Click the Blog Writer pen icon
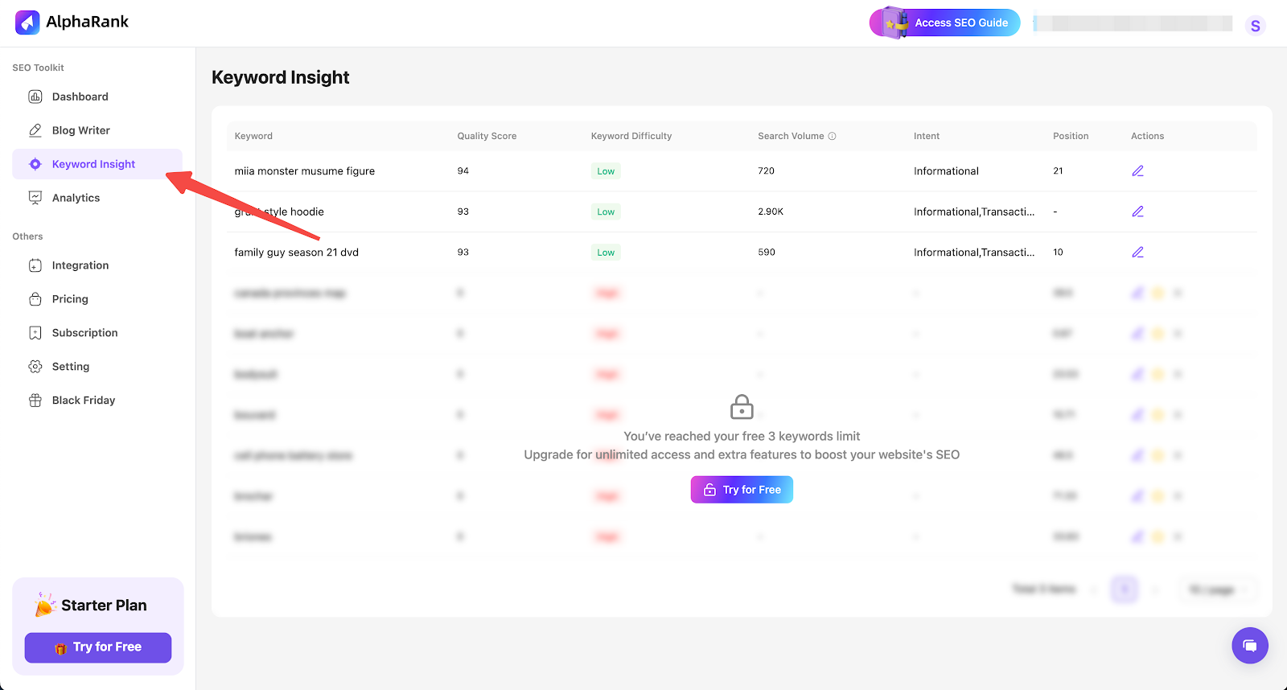Screen dimensions: 1287x690 35,130
